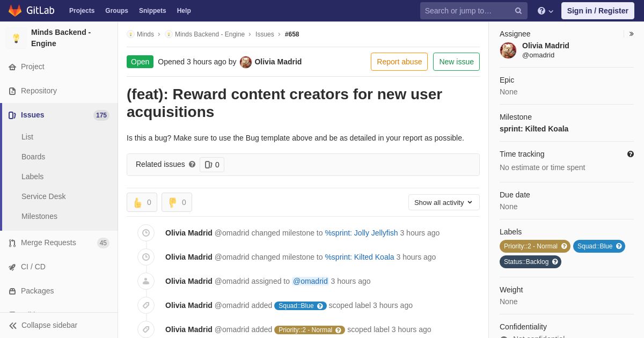Click the Squad::Blue label in sidebar
The height and width of the screenshot is (338, 644).
point(599,246)
